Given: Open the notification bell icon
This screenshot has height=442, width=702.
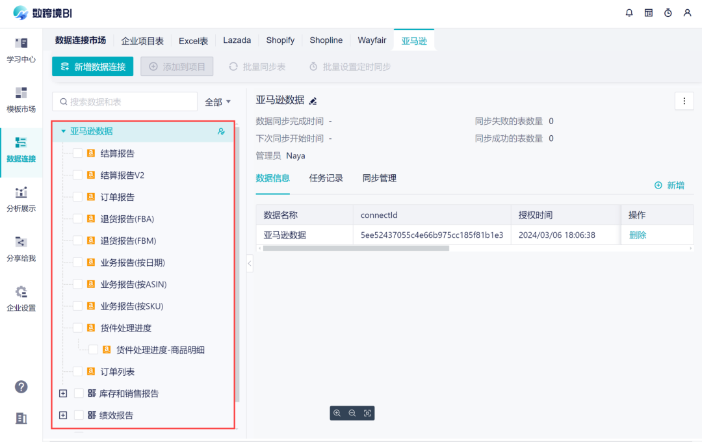Looking at the screenshot, I should point(629,13).
